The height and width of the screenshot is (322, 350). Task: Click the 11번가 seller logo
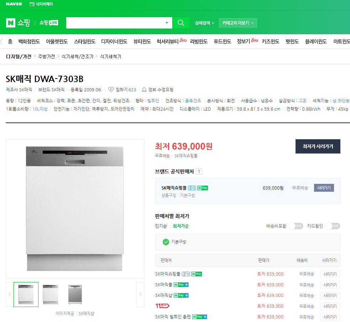coord(162,306)
